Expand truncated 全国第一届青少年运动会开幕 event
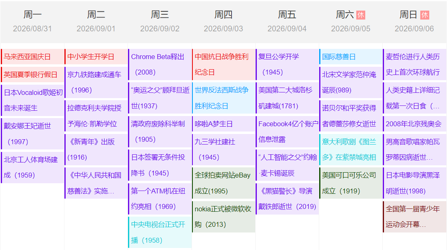448x250 pixels. pos(414,217)
